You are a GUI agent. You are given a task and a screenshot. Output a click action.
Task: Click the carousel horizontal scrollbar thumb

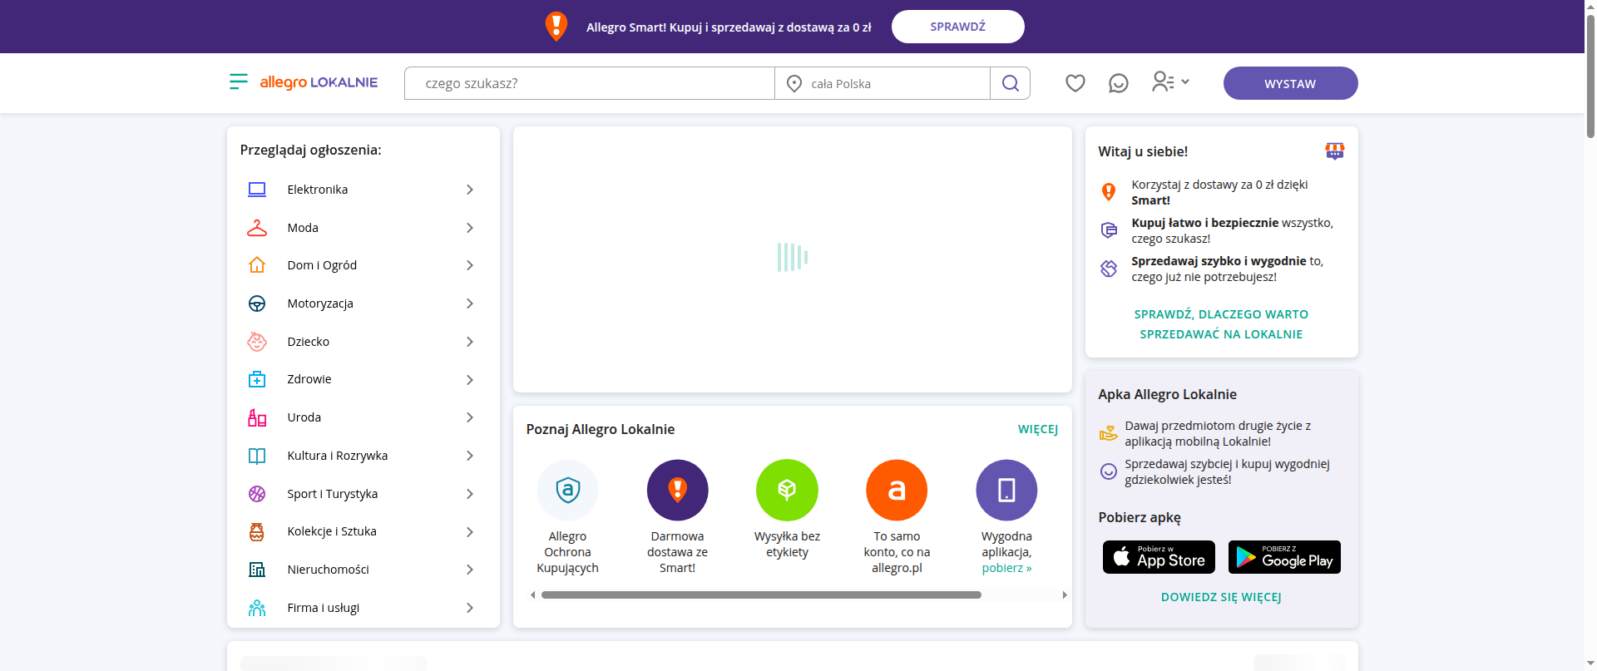tap(761, 595)
